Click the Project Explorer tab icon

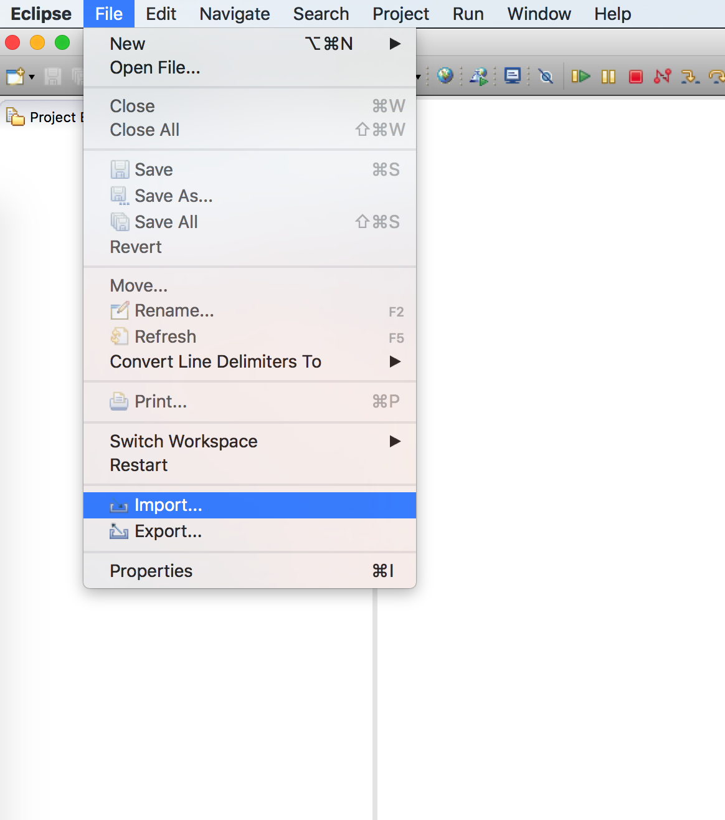15,117
